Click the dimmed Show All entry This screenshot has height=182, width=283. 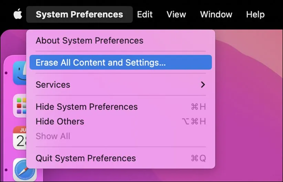53,136
